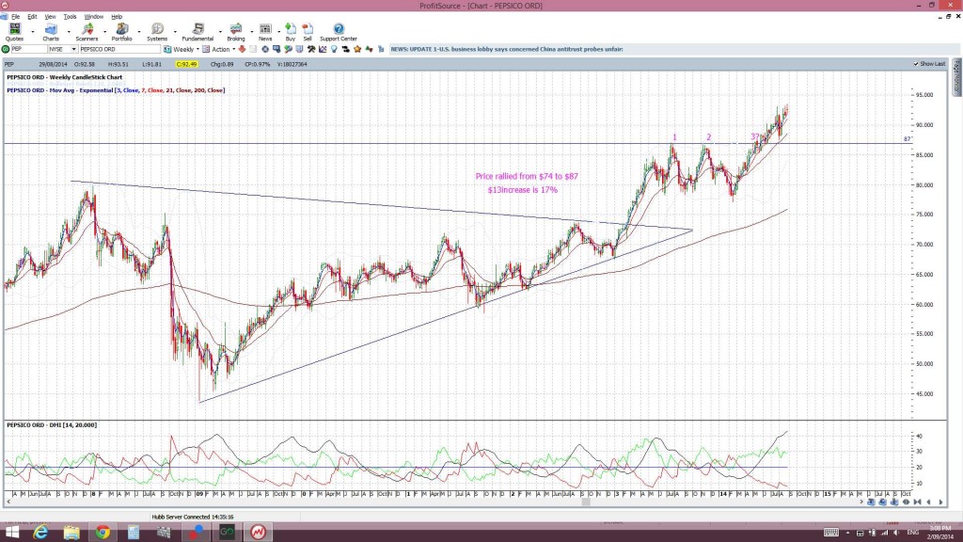The height and width of the screenshot is (542, 963).
Task: Open the Charts toolbar icon
Action: 51,32
